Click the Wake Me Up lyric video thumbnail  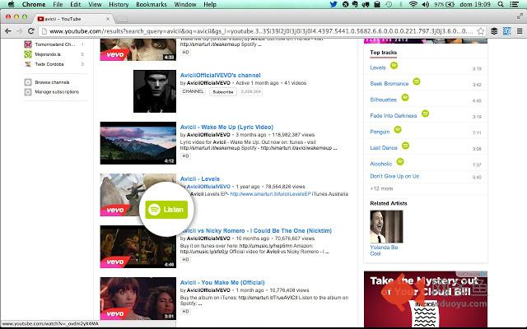tap(138, 143)
